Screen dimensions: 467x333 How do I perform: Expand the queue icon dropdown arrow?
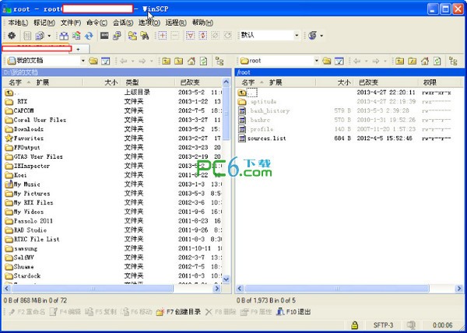[49, 36]
